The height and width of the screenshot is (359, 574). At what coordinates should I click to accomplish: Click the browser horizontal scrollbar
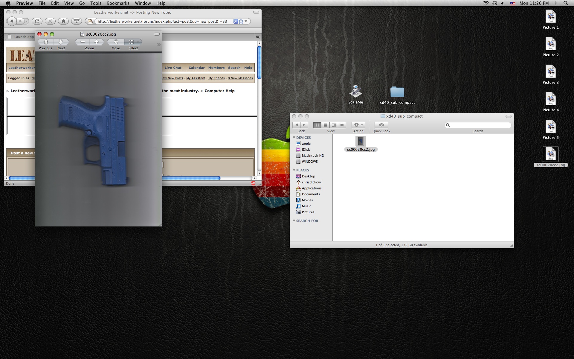point(191,178)
